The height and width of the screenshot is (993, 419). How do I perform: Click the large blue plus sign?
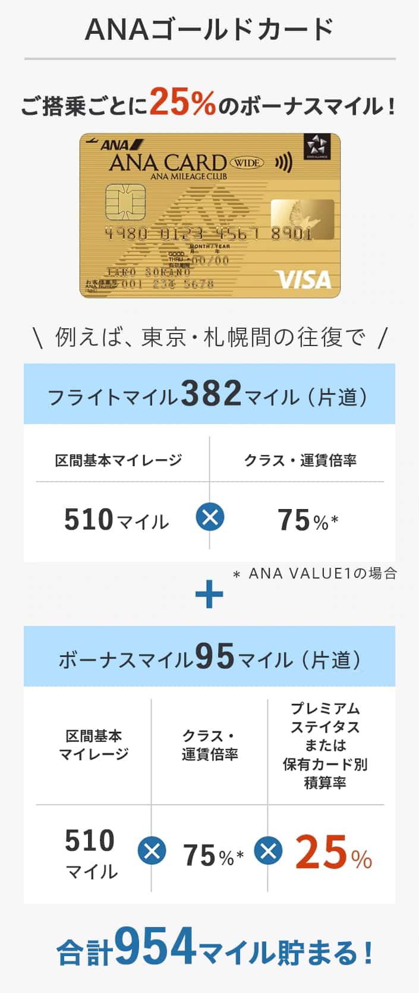tap(209, 594)
